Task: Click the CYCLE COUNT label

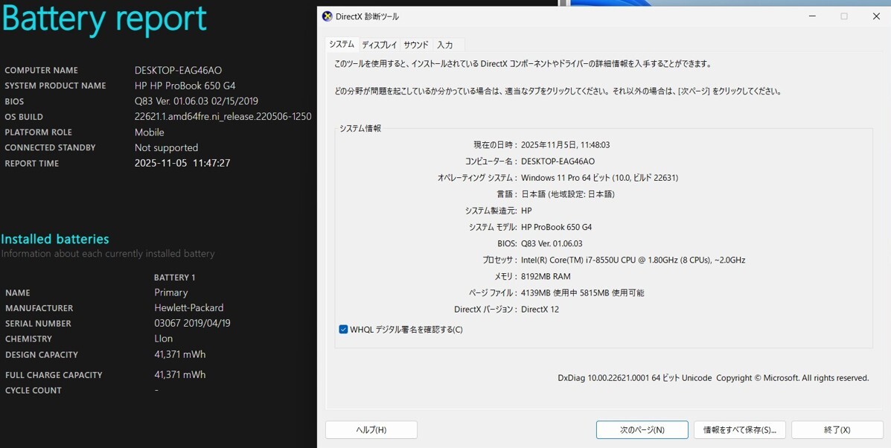Action: tap(33, 390)
